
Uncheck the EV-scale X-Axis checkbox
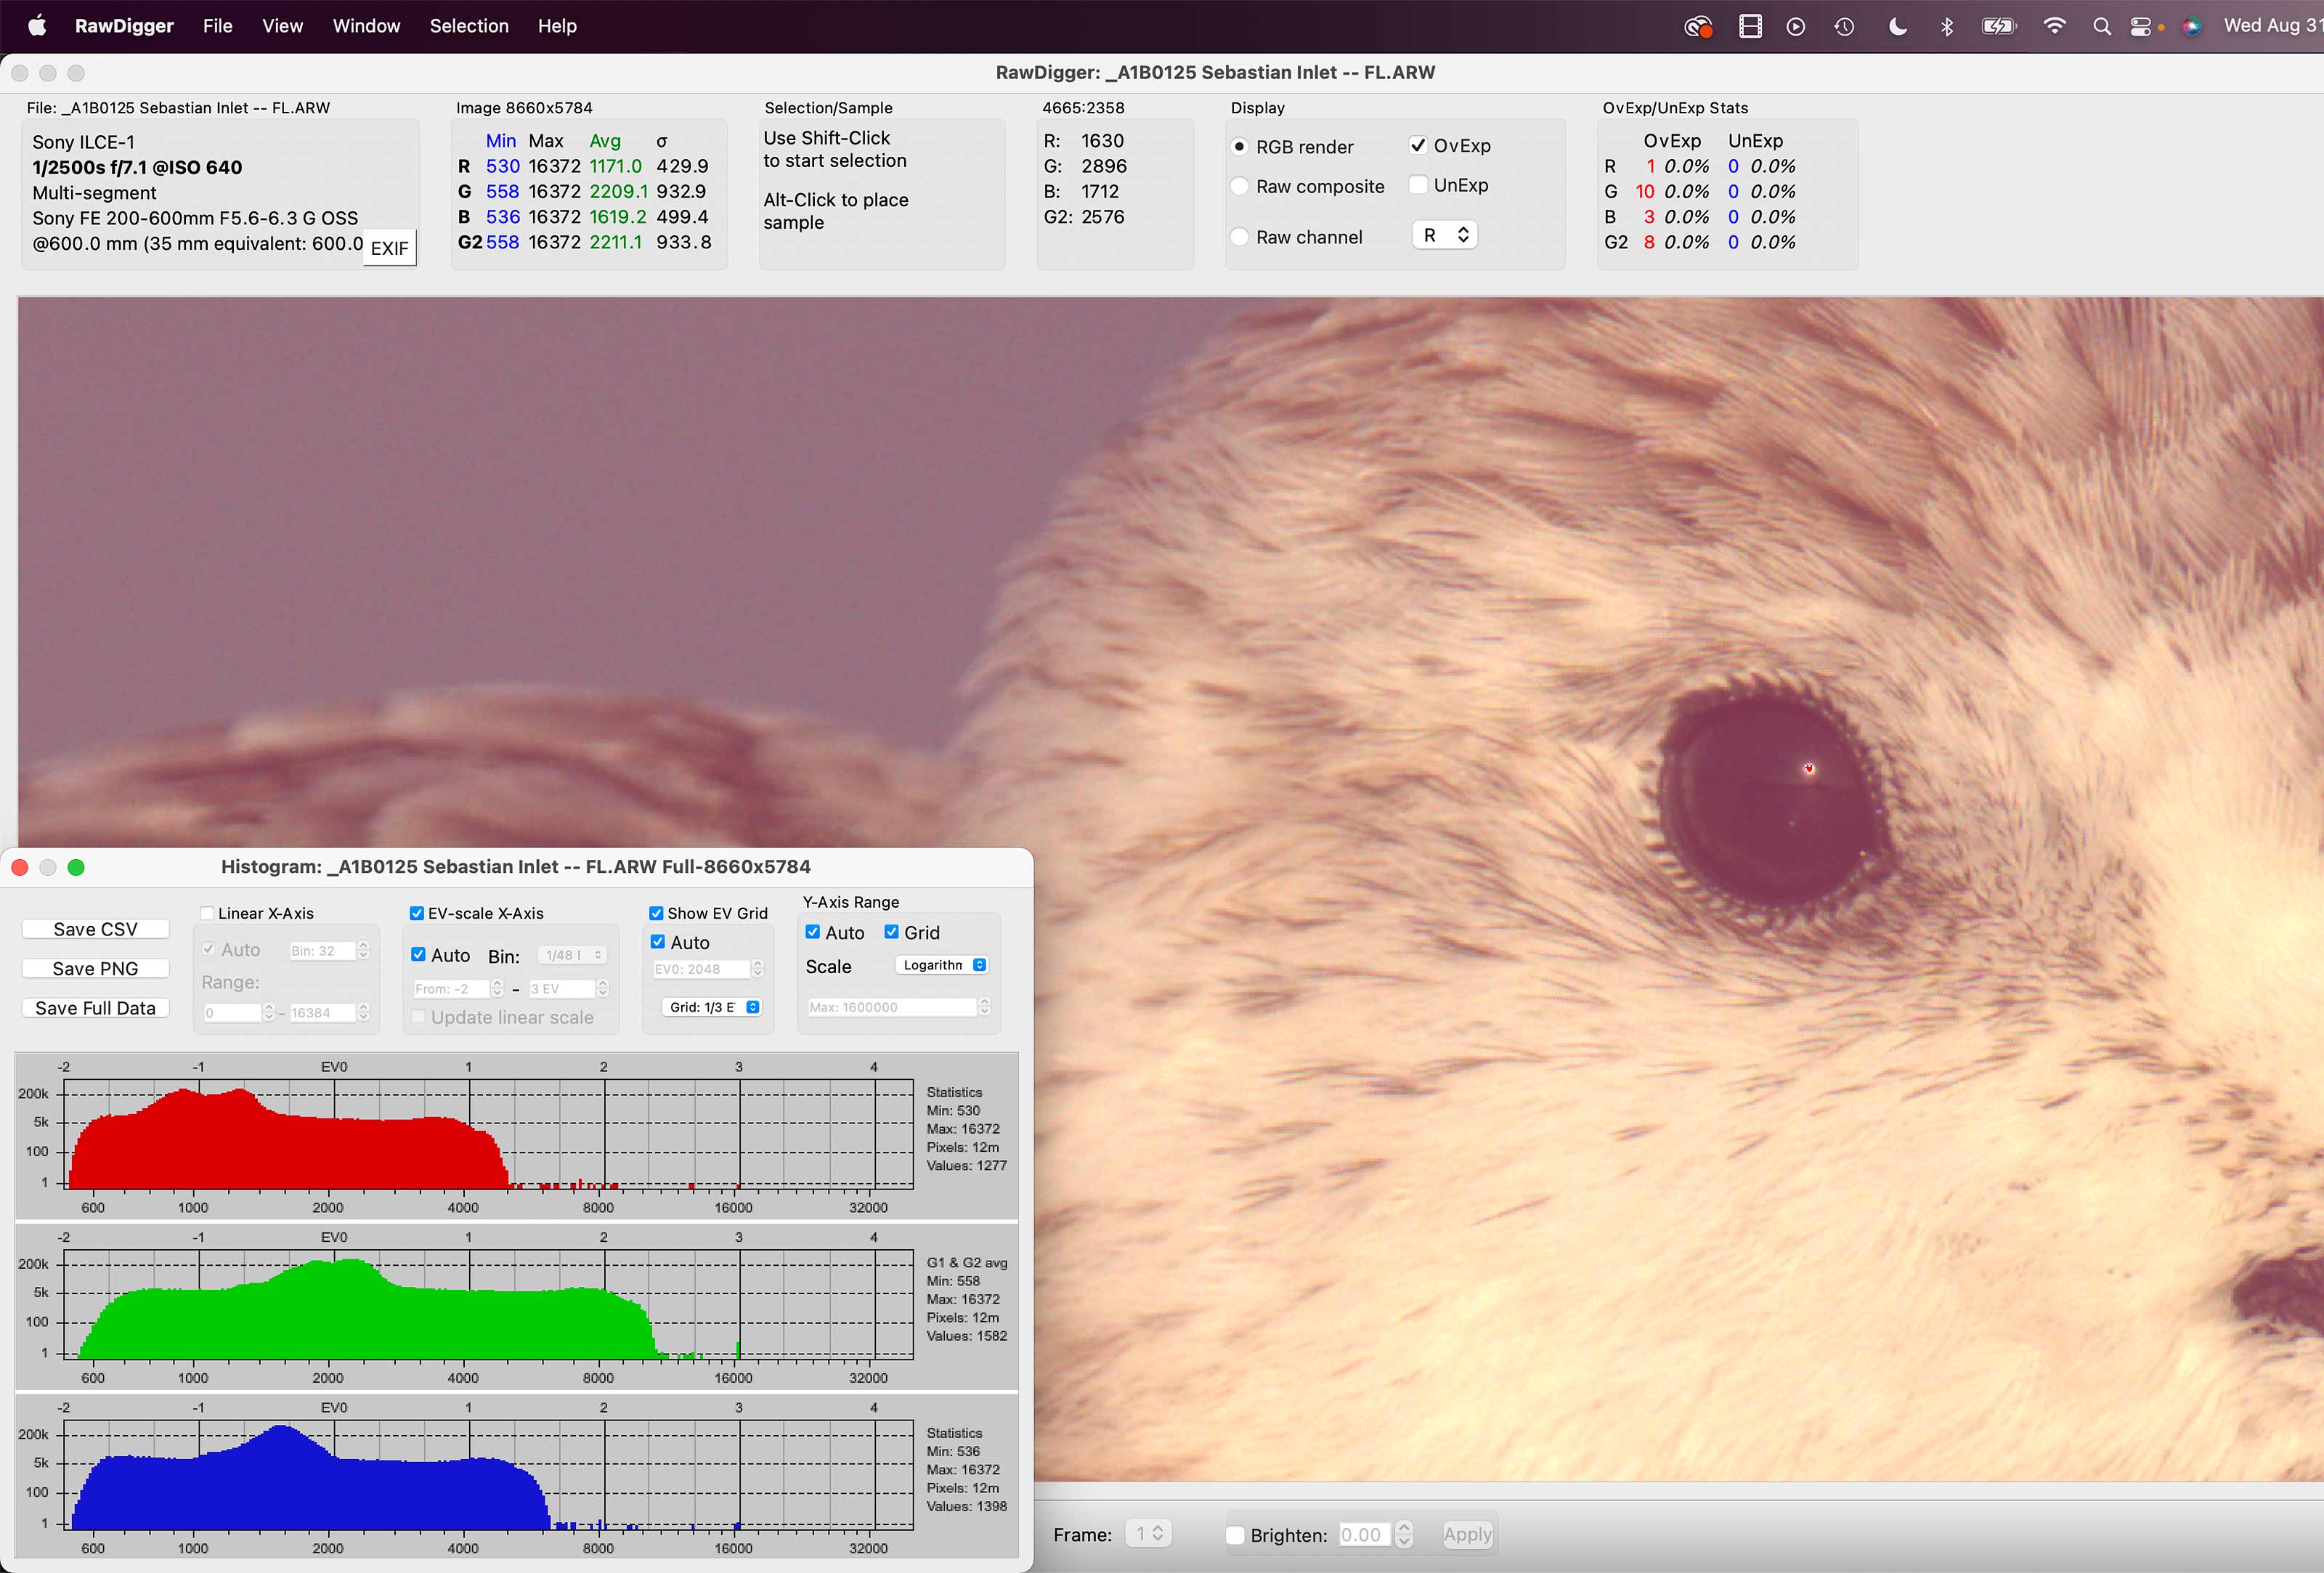[x=417, y=913]
